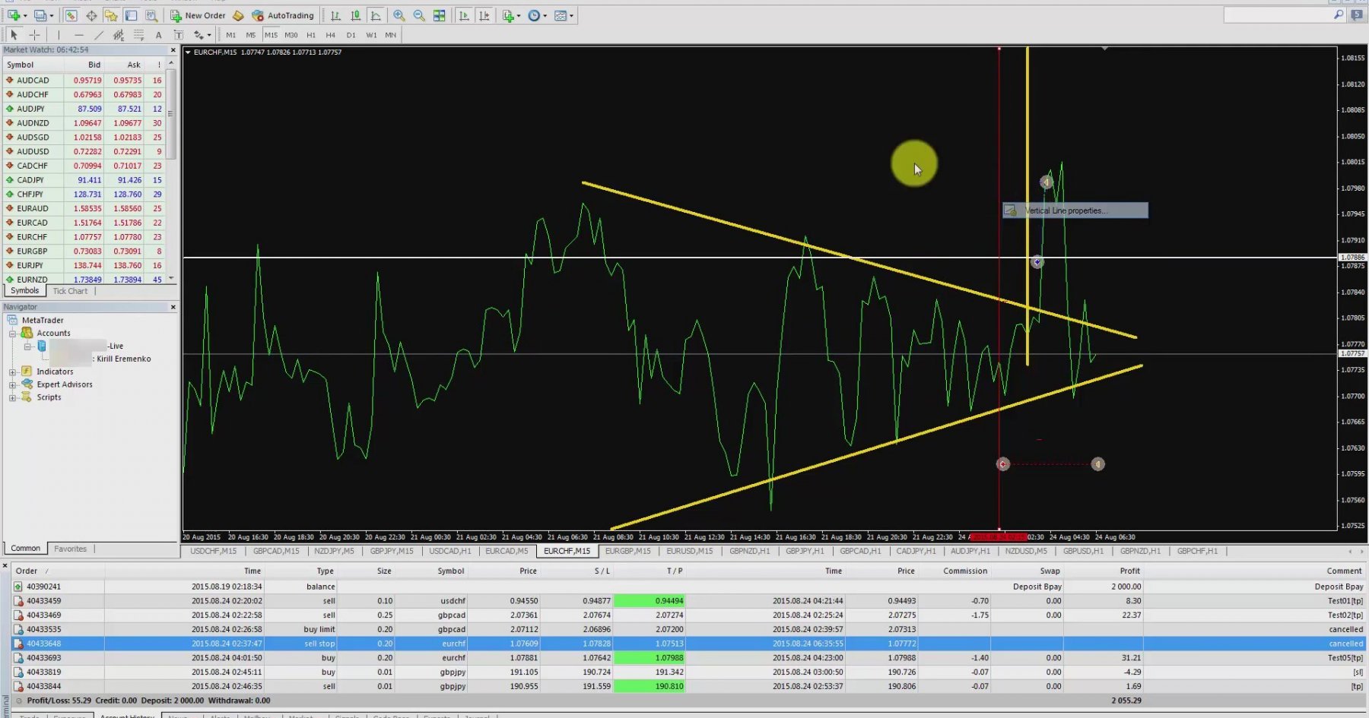Zoom in on the chart
Viewport: 1369px width, 718px height.
point(399,15)
